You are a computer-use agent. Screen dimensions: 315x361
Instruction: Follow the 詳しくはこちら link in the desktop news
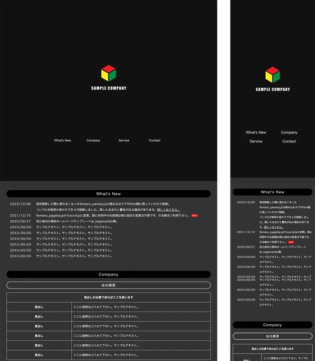point(169,210)
